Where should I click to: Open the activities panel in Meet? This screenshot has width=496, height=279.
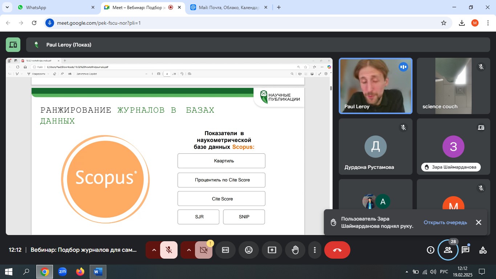click(483, 250)
